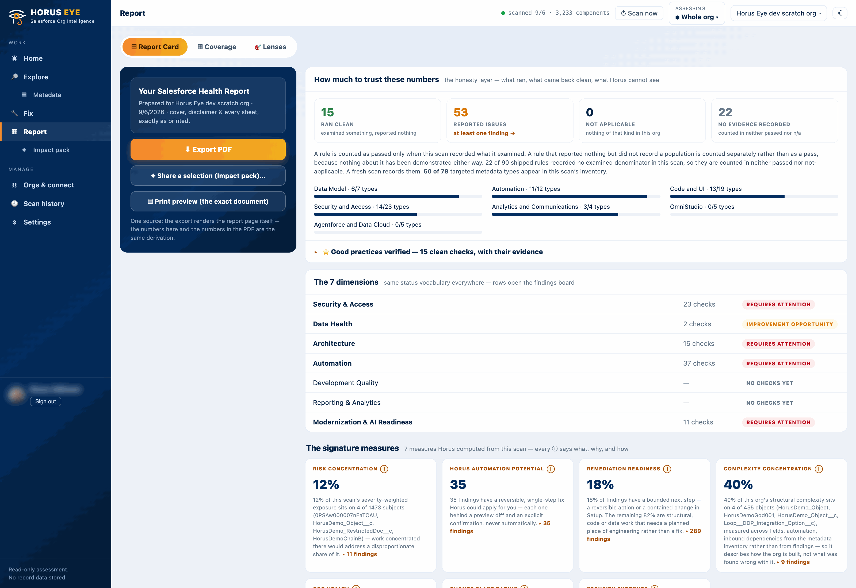The image size is (856, 588).
Task: Click the Improvement Opportunity status badge
Action: (x=789, y=324)
